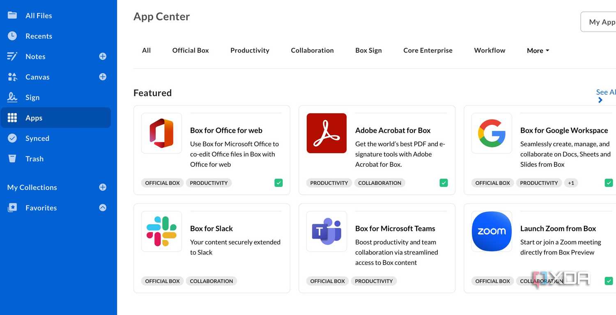Open Box for Google Workspace title
616x315 pixels.
(564, 130)
